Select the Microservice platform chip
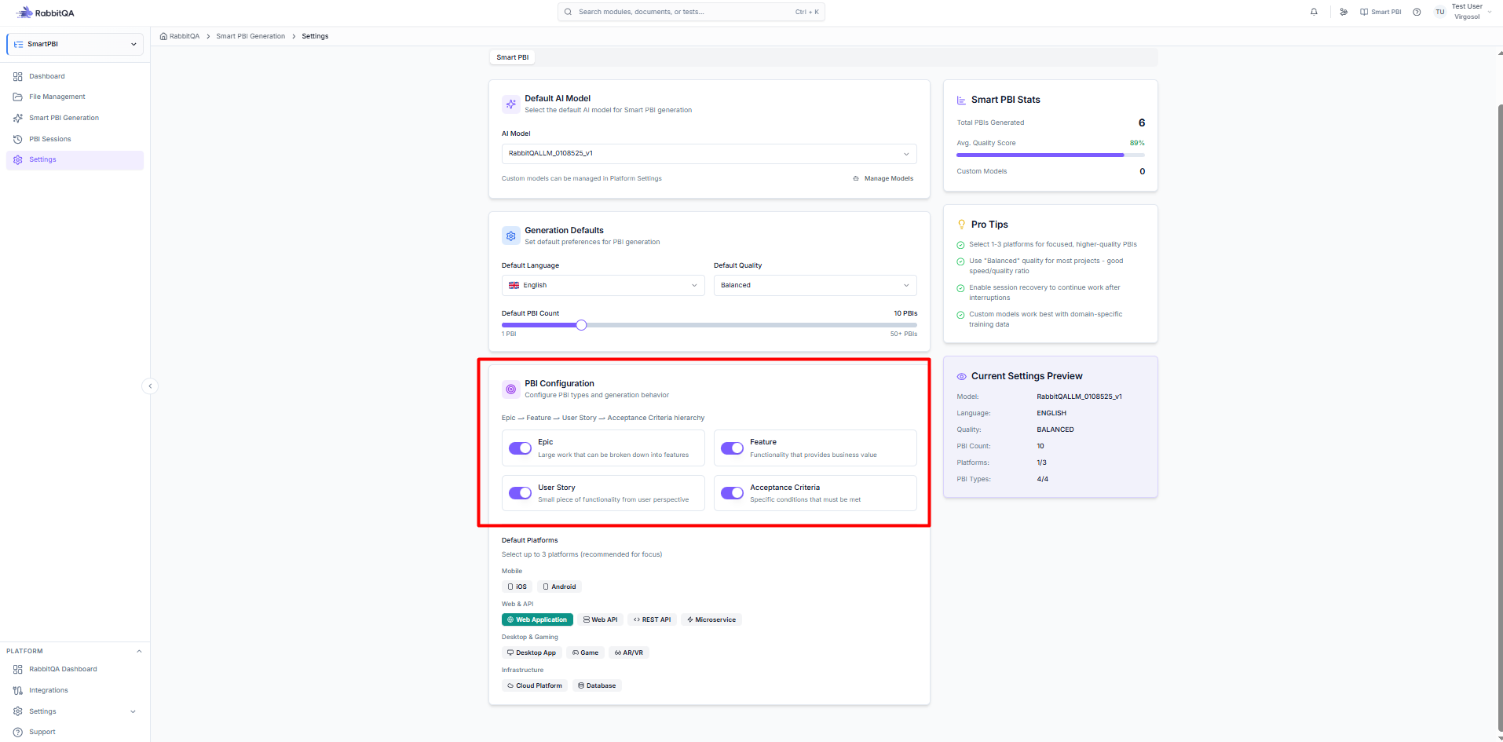 click(x=711, y=620)
